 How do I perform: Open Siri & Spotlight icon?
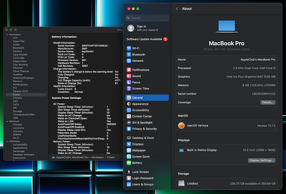129,123
